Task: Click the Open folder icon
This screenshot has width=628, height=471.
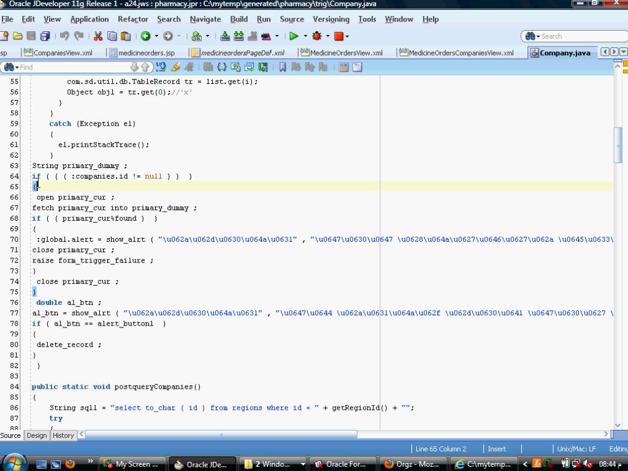Action: (x=17, y=36)
